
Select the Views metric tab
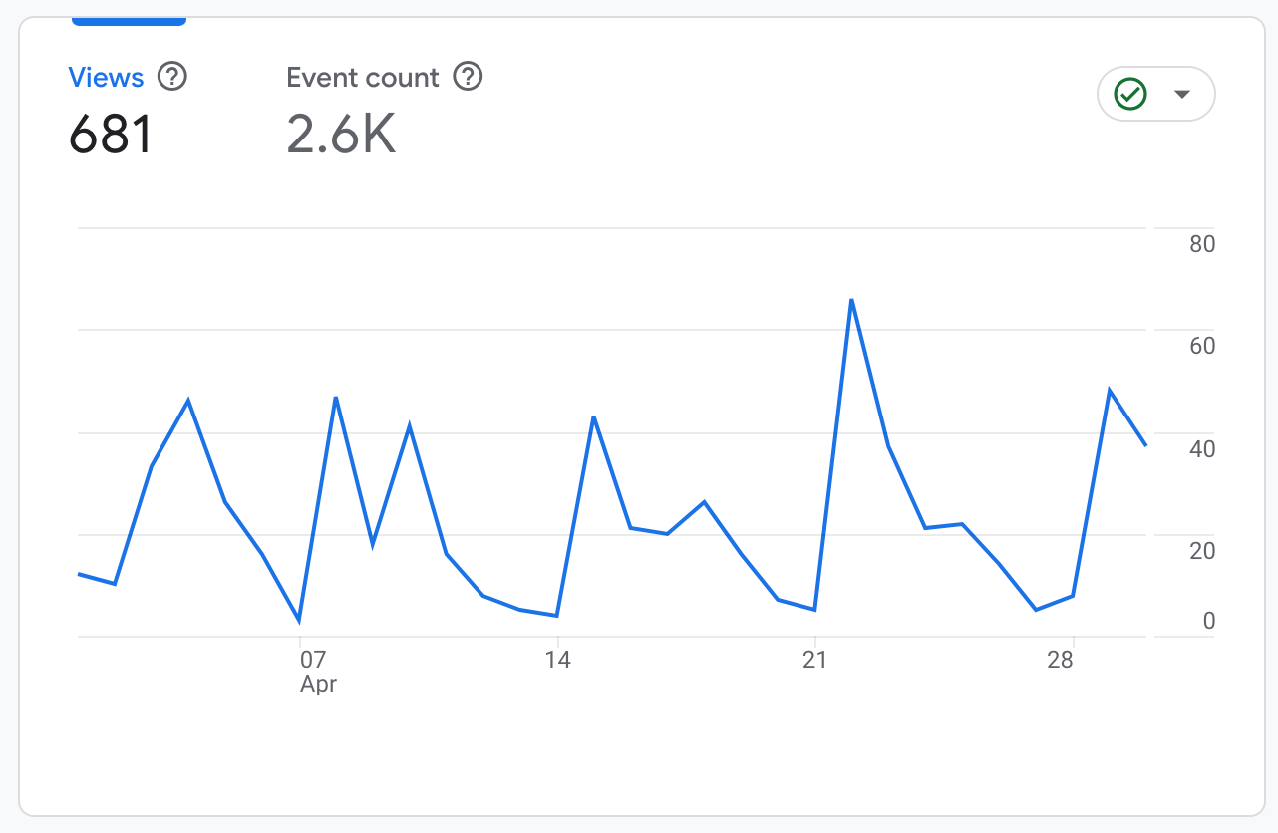[106, 78]
